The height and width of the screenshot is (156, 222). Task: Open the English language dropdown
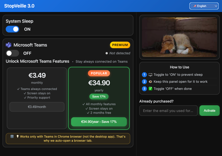204,6
